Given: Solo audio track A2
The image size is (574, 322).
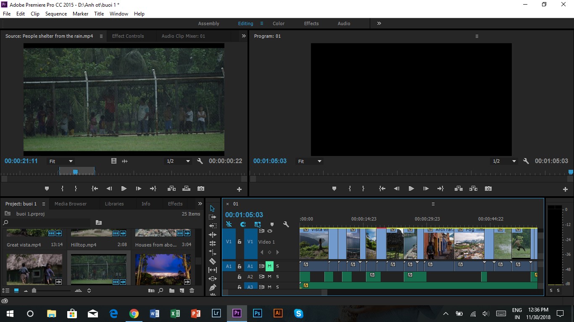Looking at the screenshot, I should [277, 277].
